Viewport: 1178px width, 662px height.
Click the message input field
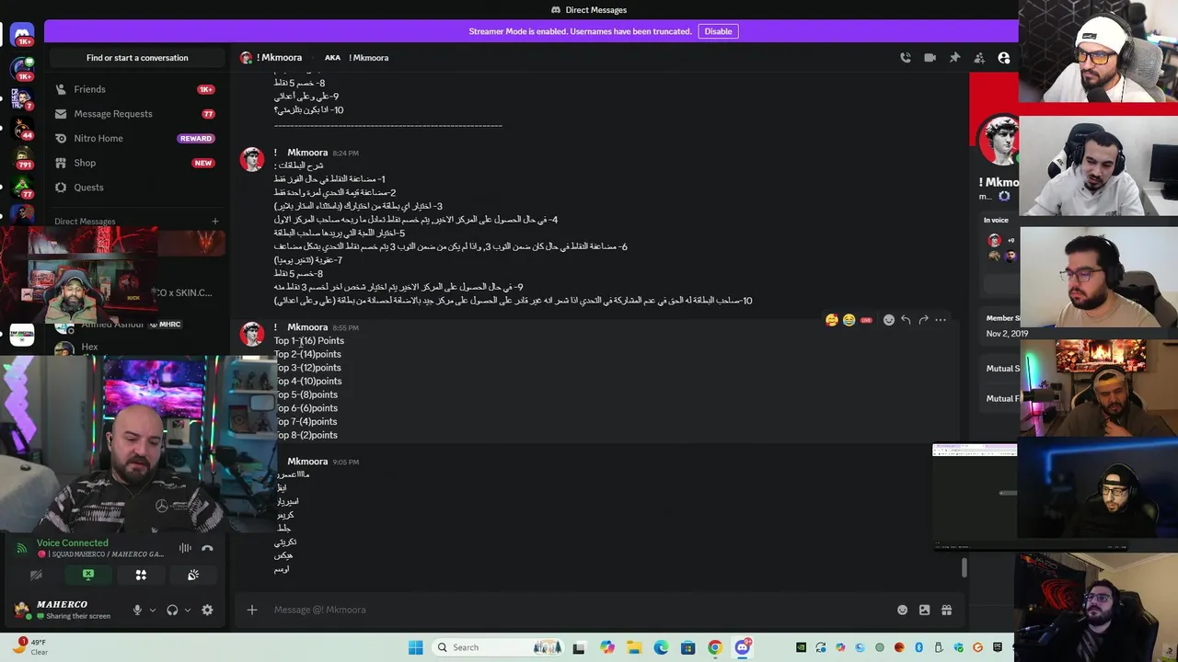pyautogui.click(x=580, y=610)
